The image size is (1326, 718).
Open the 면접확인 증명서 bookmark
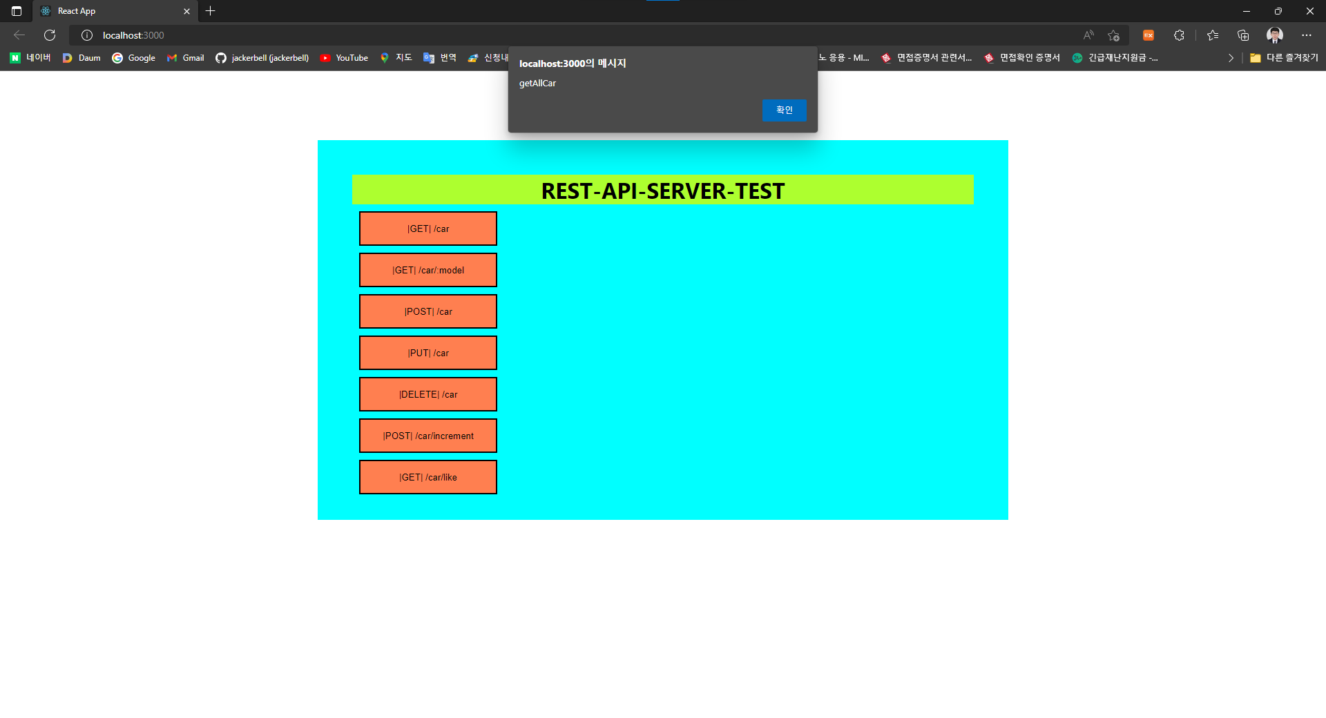click(1022, 58)
